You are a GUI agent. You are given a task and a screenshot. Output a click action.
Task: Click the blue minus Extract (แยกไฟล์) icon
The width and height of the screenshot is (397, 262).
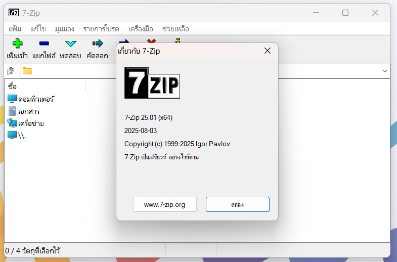pos(44,44)
